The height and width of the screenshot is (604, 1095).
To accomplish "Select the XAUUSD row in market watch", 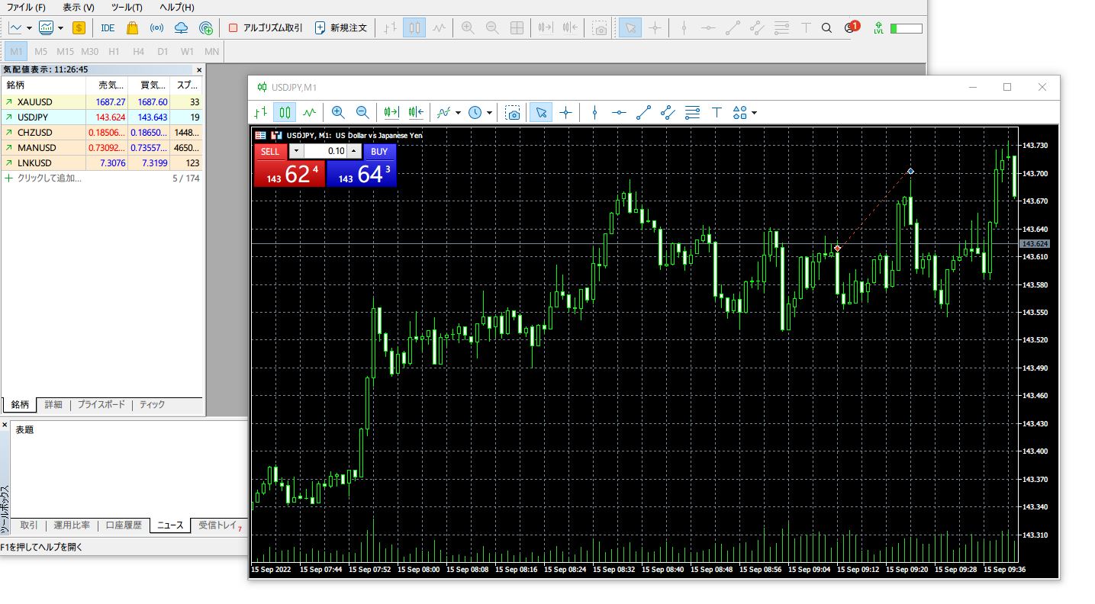I will pos(102,101).
